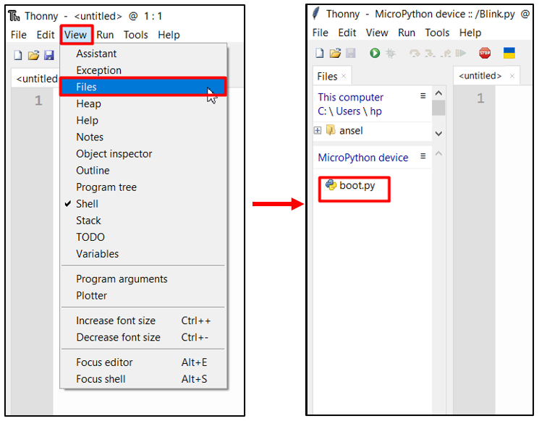
Task: Click Step over toolbar icon
Action: pos(415,54)
